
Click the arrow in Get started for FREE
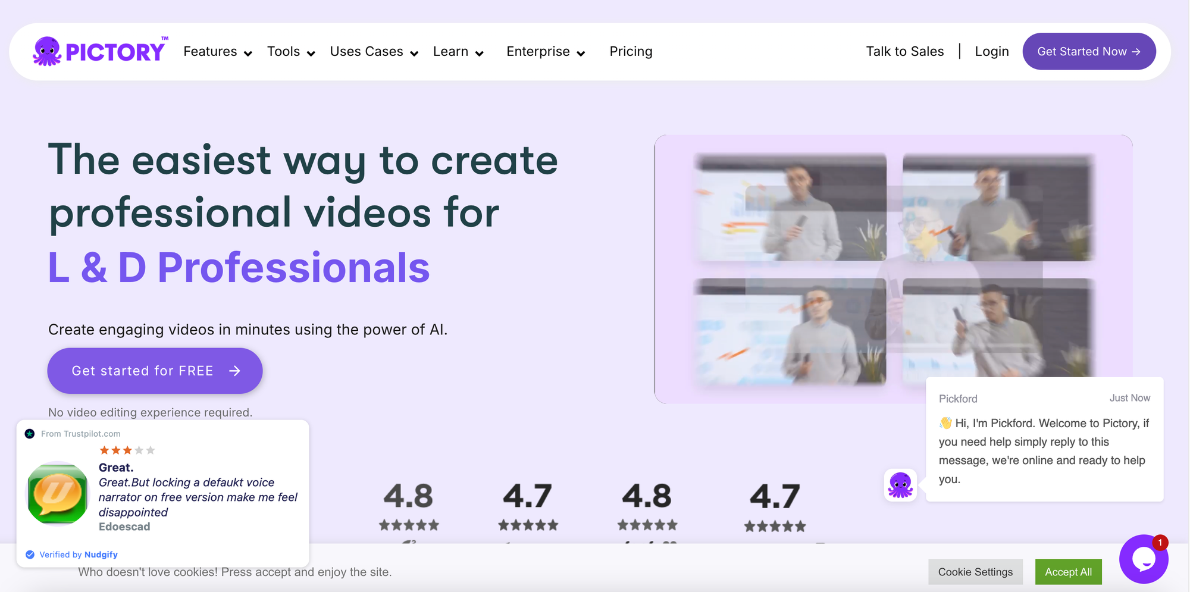235,371
